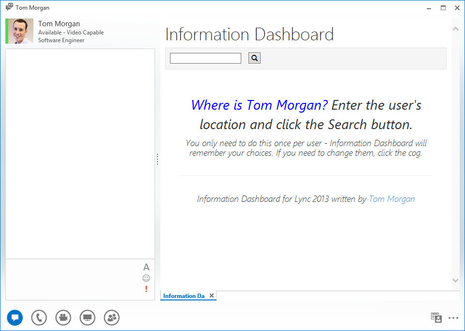
Task: Open the emoticon smiley picker
Action: (x=146, y=278)
